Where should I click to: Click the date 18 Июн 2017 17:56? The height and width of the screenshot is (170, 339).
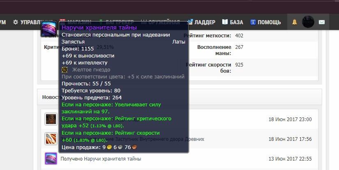coord(290,139)
